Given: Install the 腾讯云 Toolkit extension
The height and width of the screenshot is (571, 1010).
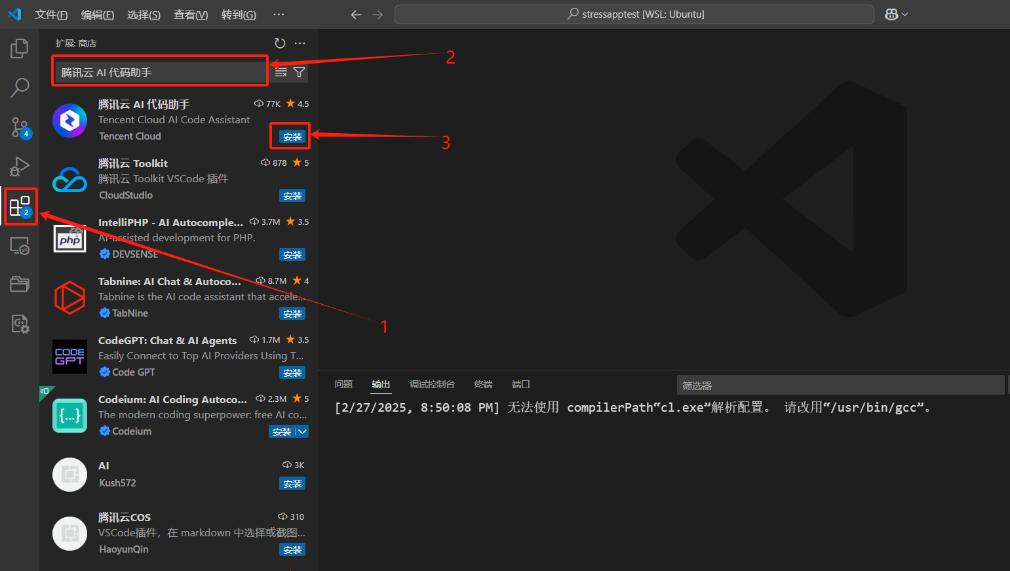Looking at the screenshot, I should 292,195.
